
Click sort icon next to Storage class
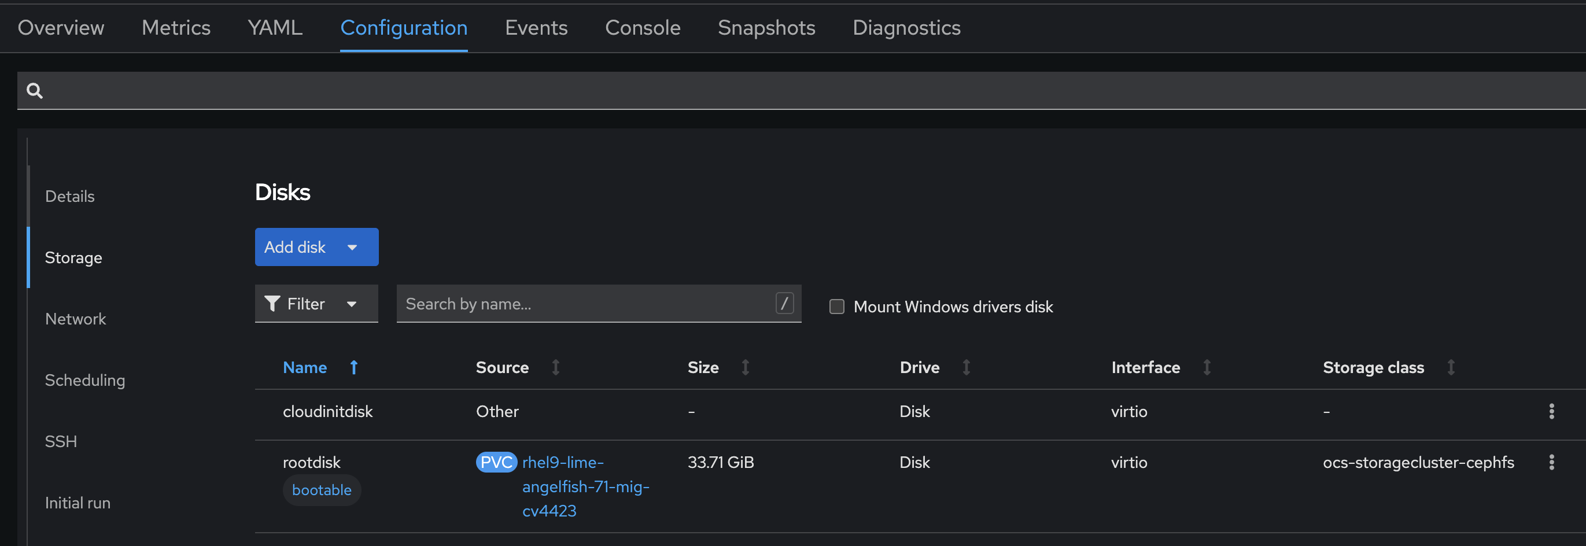1451,367
